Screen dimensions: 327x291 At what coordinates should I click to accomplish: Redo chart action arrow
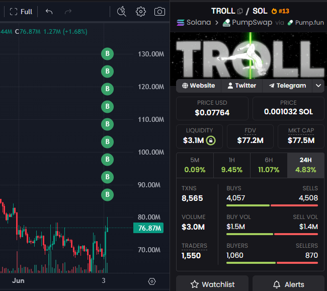pyautogui.click(x=68, y=12)
